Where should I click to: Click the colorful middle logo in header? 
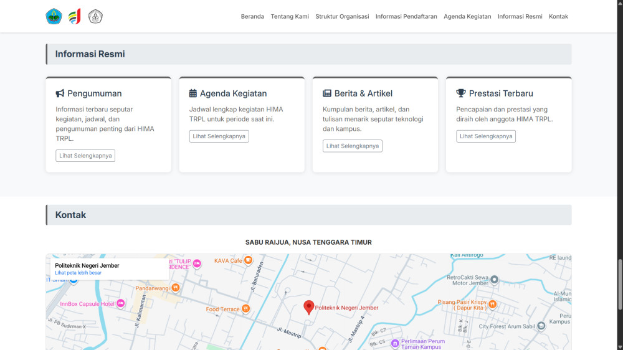click(75, 17)
